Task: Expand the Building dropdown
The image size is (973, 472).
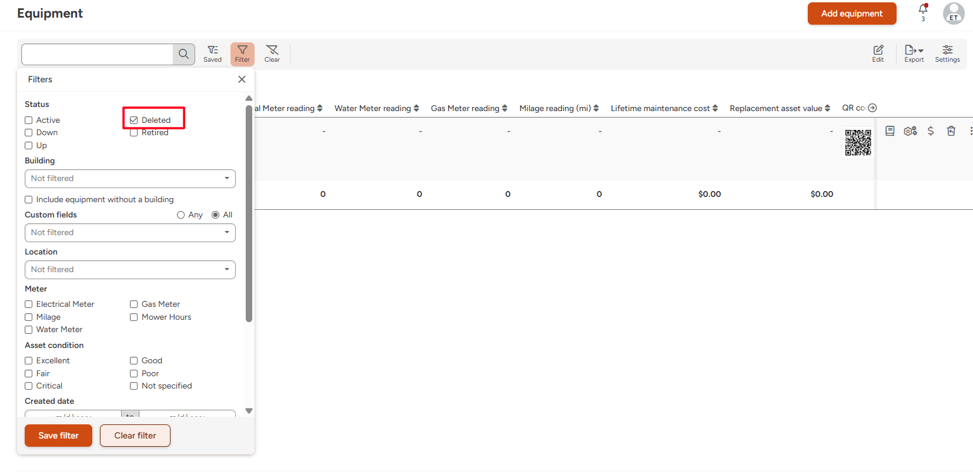Action: [130, 179]
